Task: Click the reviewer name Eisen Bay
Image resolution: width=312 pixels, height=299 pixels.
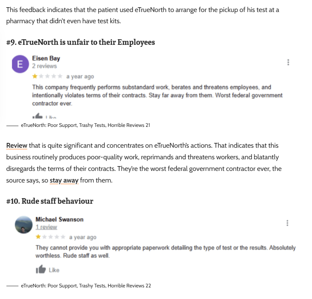Action: [46, 58]
